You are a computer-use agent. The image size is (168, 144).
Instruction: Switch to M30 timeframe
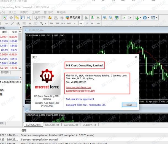click(x=69, y=23)
